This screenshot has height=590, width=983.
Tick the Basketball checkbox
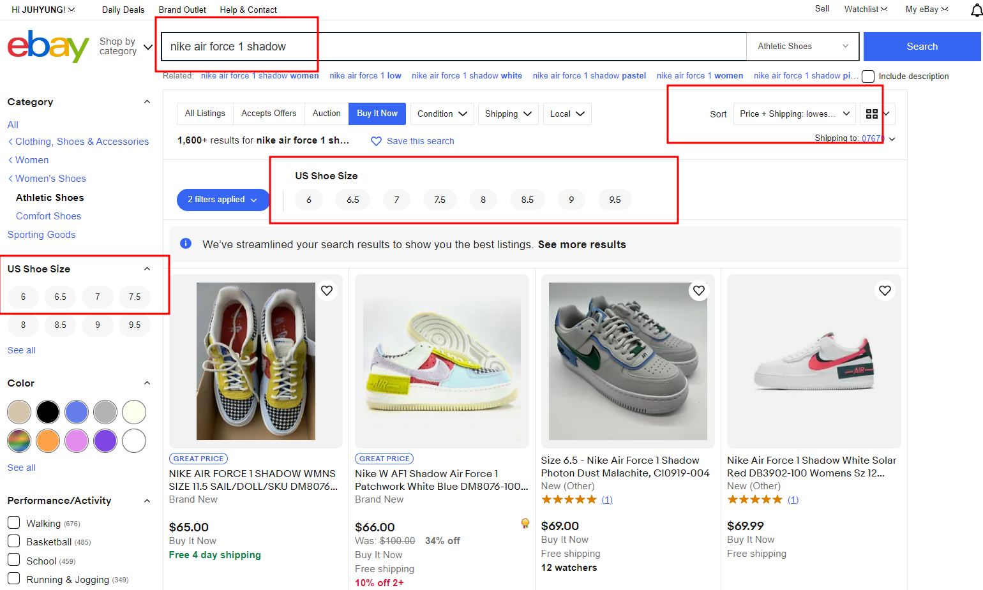coord(13,542)
